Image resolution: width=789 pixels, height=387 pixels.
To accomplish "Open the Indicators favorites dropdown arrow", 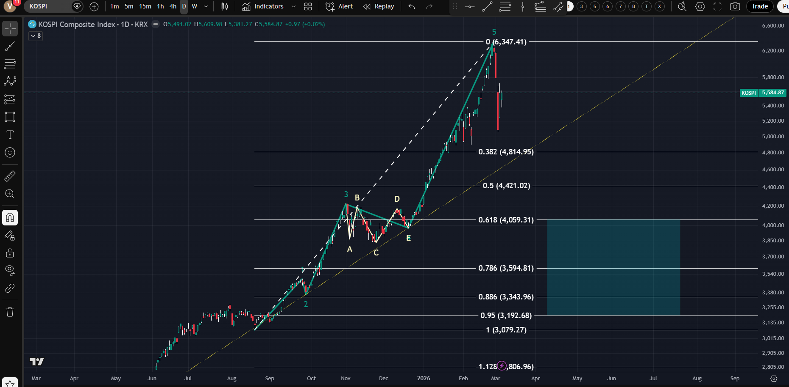I will [293, 6].
